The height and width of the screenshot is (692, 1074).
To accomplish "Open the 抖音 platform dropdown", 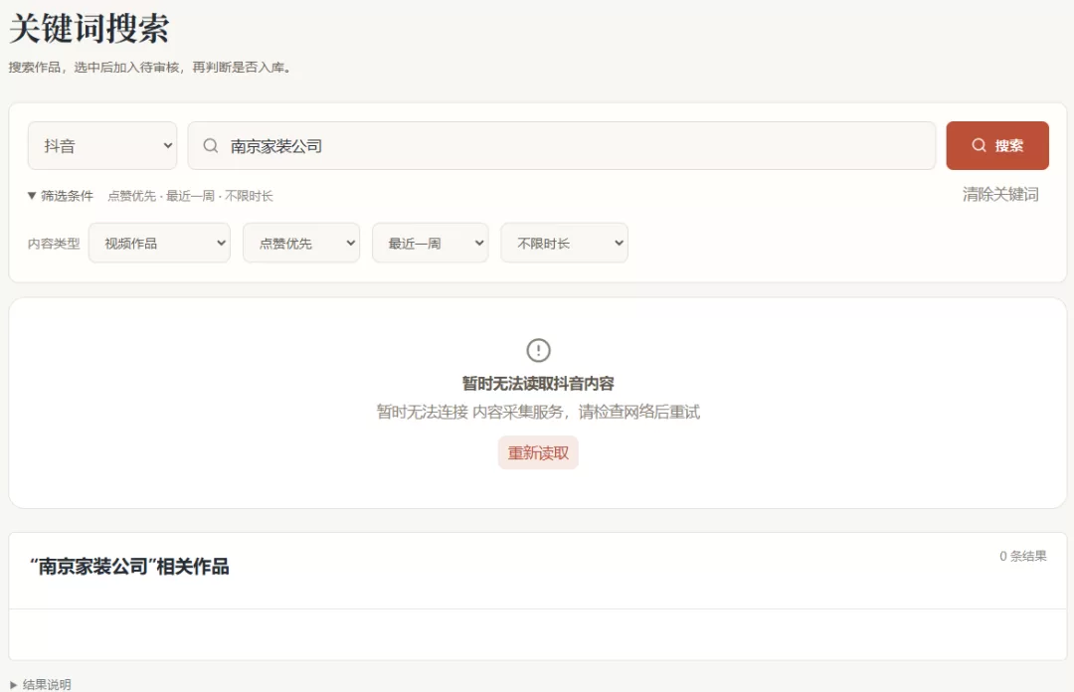I will 102,146.
